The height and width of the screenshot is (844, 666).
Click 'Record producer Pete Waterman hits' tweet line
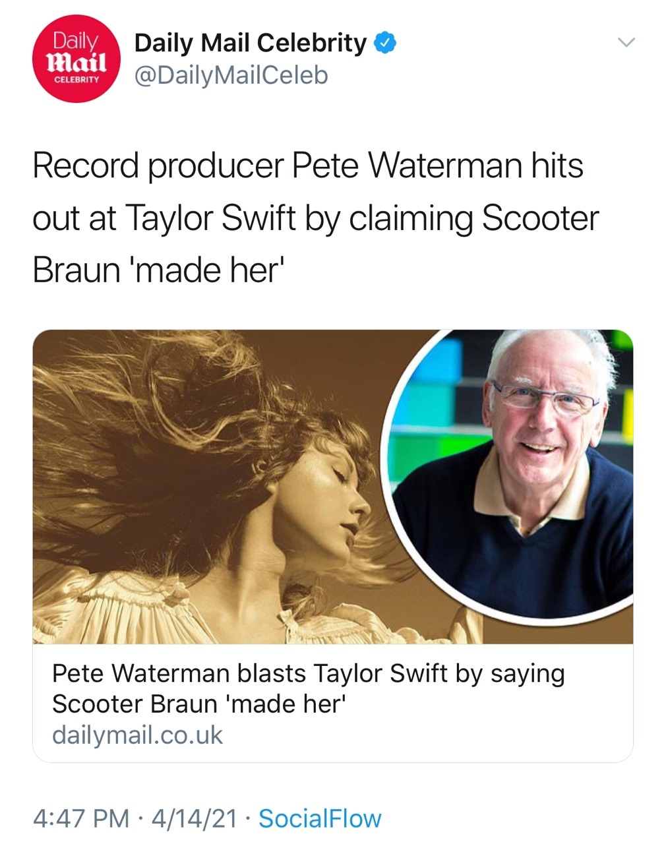tap(307, 166)
